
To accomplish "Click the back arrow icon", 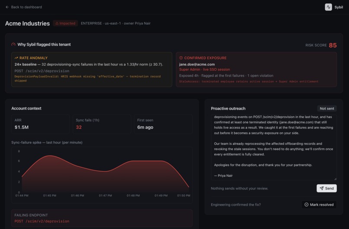I will tap(7, 7).
